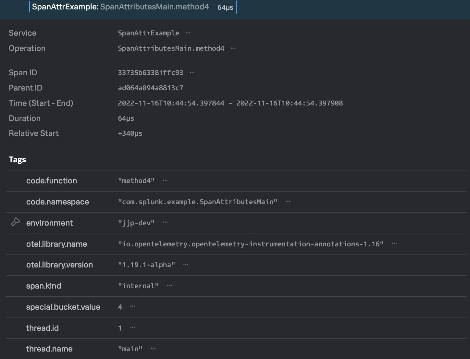Open the ellipsis menu for the "method4" tag value
This screenshot has width=470, height=359.
pyautogui.click(x=166, y=180)
